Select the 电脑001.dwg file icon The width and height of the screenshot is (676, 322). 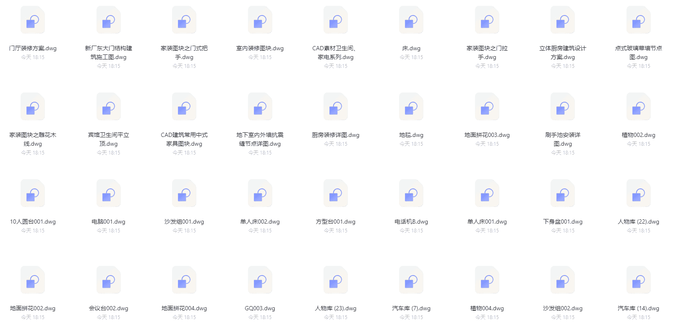(109, 193)
